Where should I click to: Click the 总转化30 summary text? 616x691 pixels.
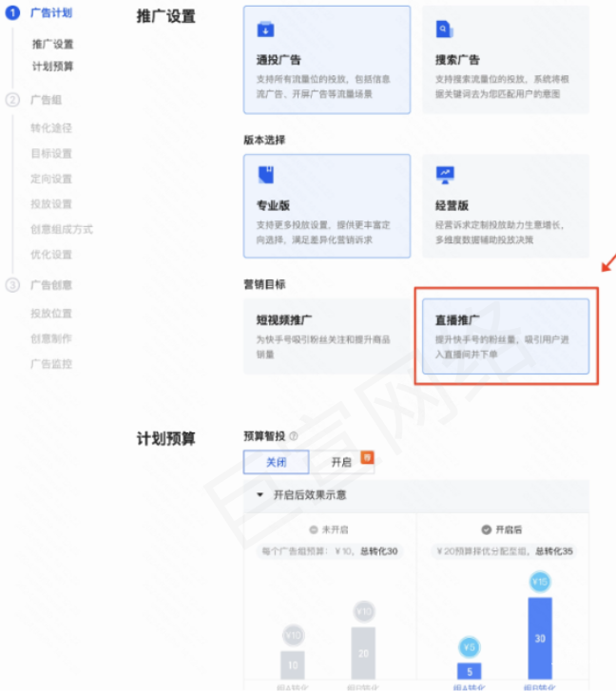coord(379,551)
